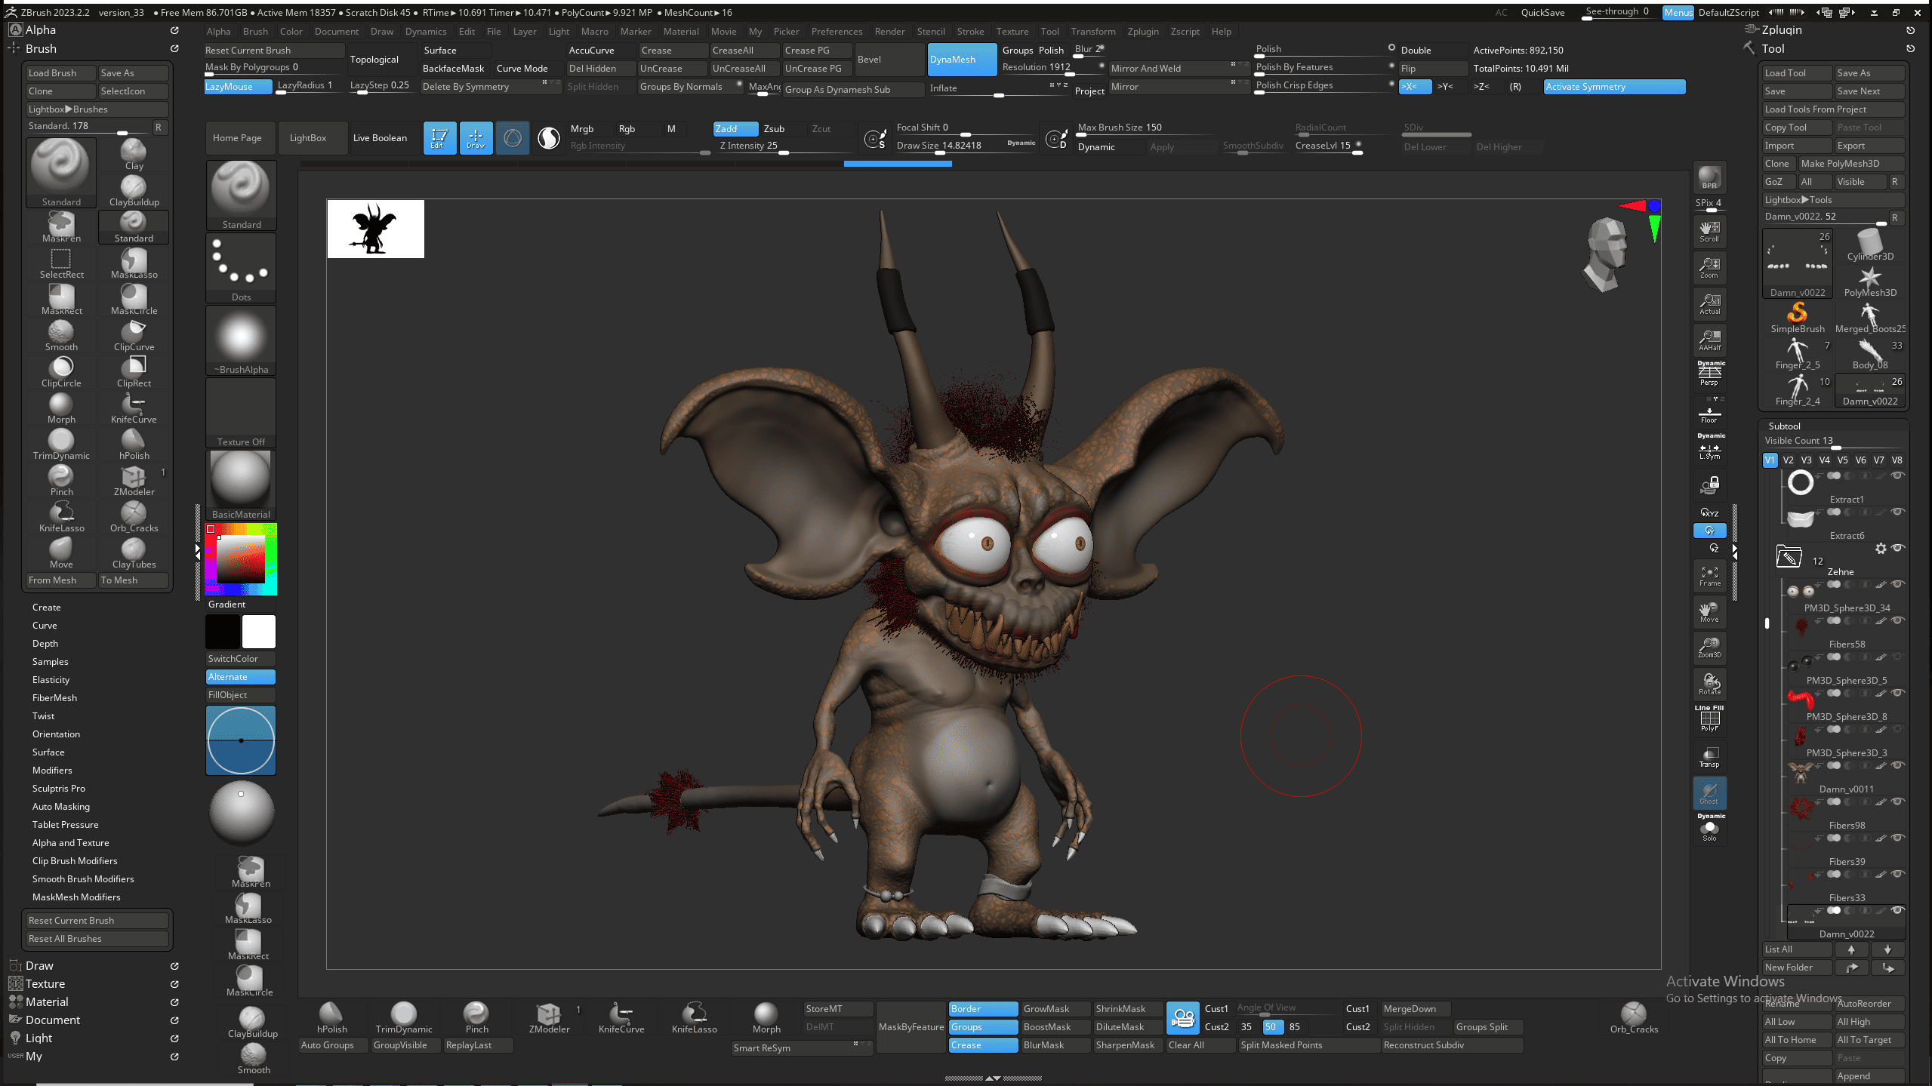1932x1086 pixels.
Task: Click the Frame view icon
Action: (1709, 575)
